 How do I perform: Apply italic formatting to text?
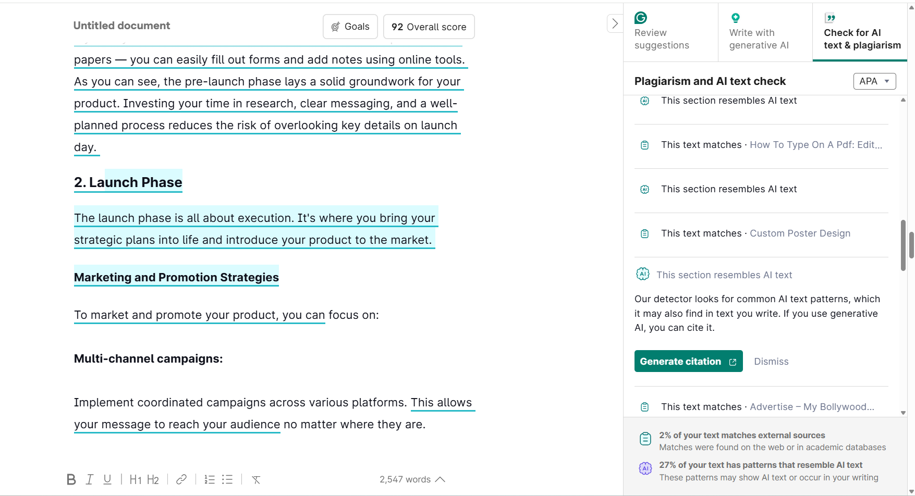tap(90, 479)
